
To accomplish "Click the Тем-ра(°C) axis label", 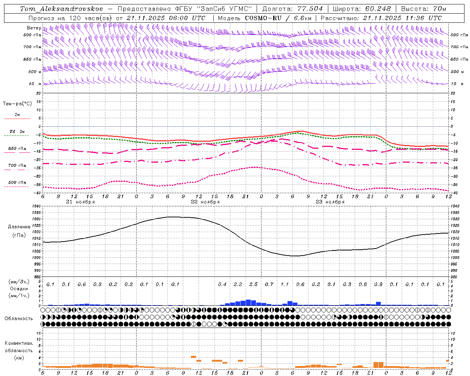I will 17,104.
